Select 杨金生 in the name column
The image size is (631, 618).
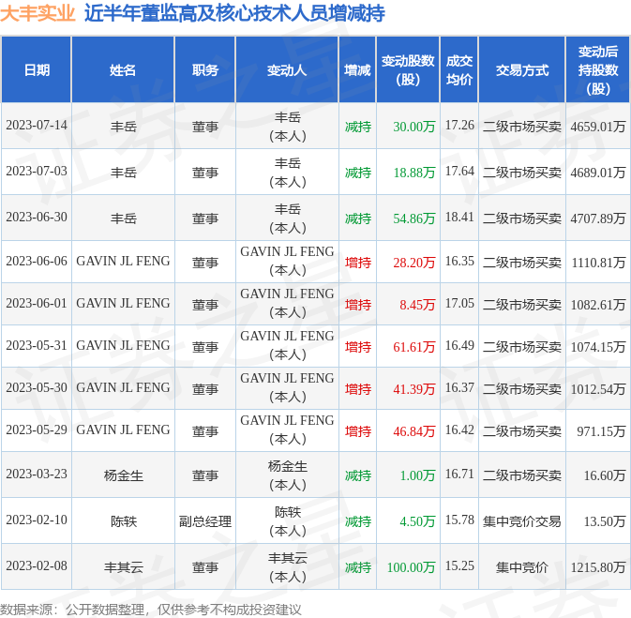(123, 475)
